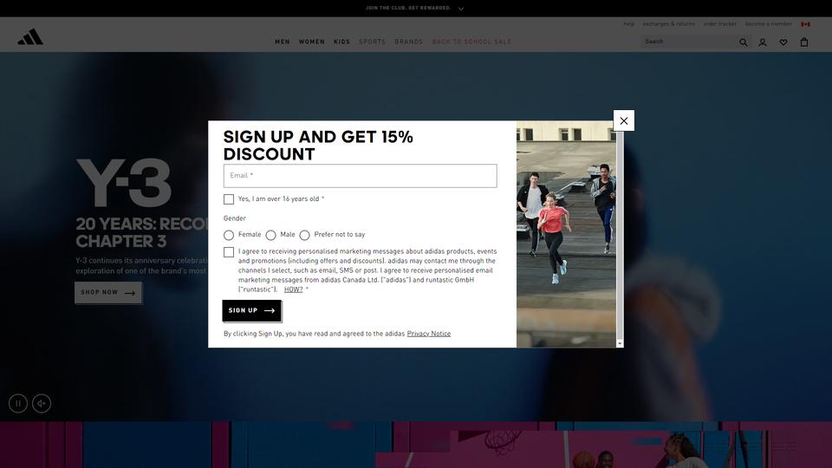
Task: Tick the marketing messages agreement checkbox
Action: (x=229, y=252)
